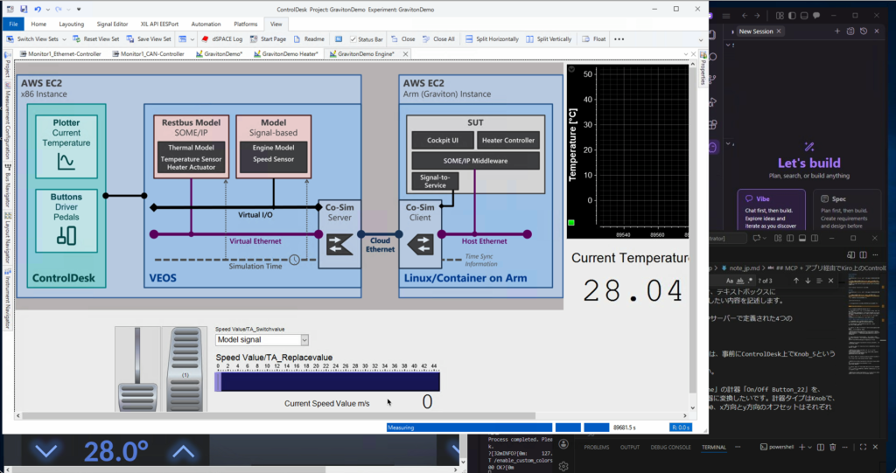Click Split Vertically
896x473 pixels.
[549, 39]
